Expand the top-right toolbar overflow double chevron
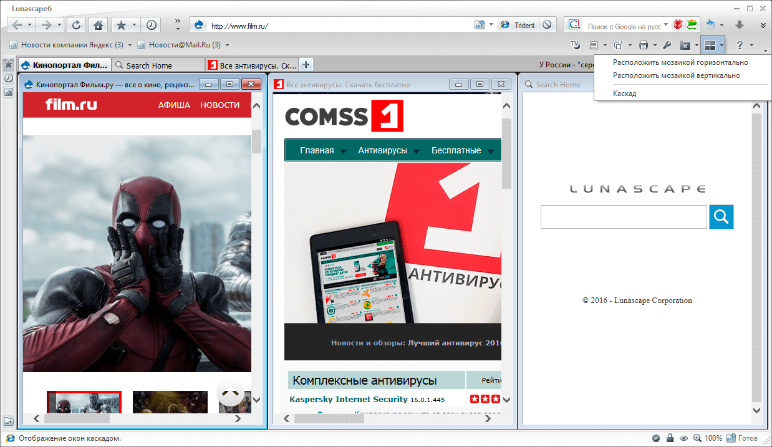This screenshot has width=772, height=447. click(x=763, y=25)
